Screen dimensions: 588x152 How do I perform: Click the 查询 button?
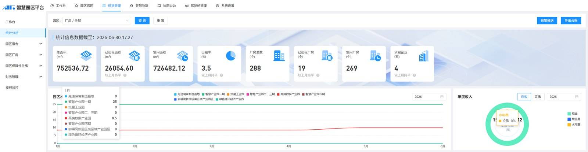click(142, 21)
